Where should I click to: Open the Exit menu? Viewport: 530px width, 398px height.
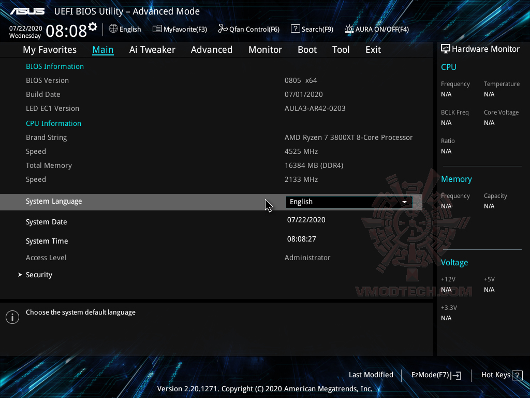[x=373, y=49]
